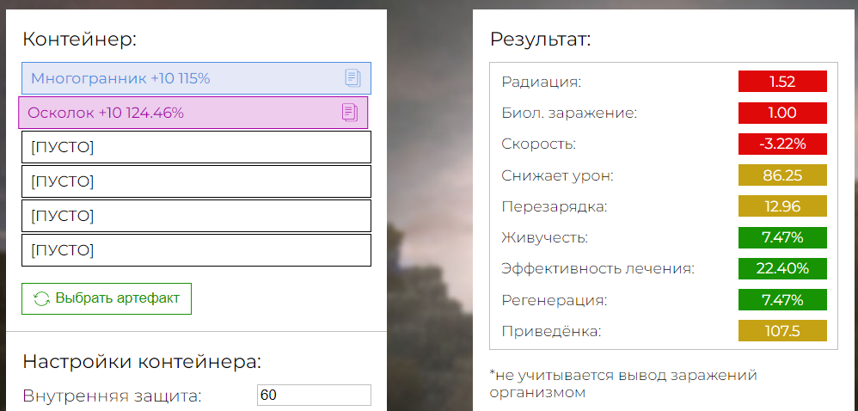Screen dimensions: 858x411
Task: Click the copy icon on the Осколок row
Action: pyautogui.click(x=350, y=113)
